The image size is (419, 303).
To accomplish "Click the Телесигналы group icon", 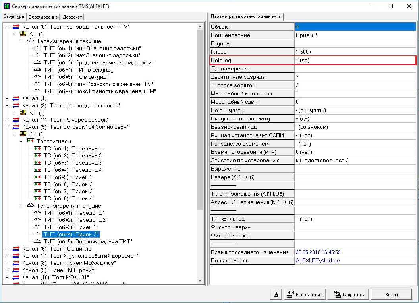I will (x=30, y=141).
